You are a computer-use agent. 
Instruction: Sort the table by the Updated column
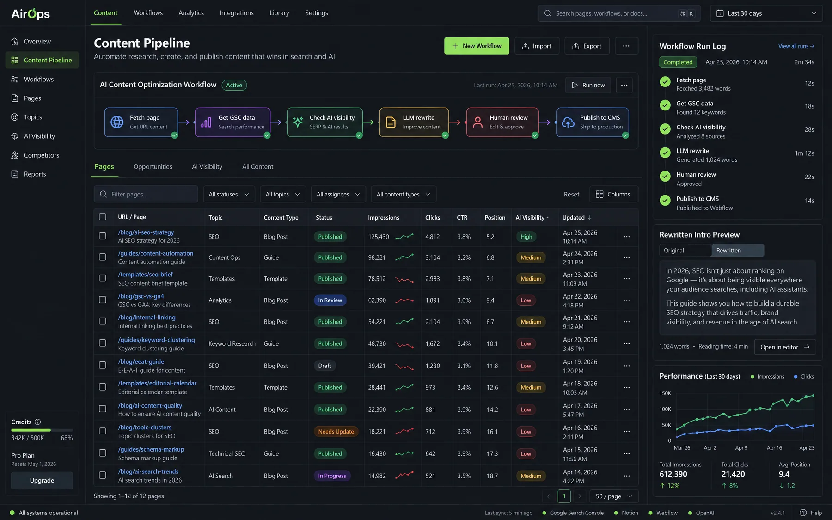[x=577, y=218]
